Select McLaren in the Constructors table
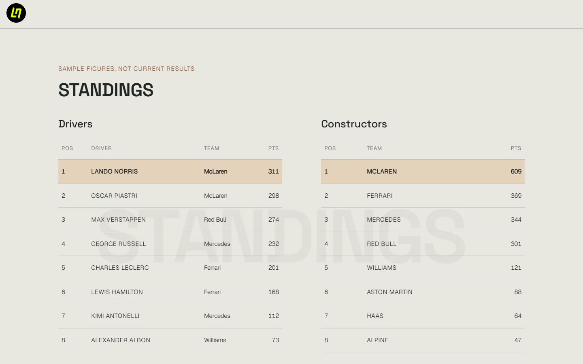Screen dimensions: 583x364 [x=382, y=171]
